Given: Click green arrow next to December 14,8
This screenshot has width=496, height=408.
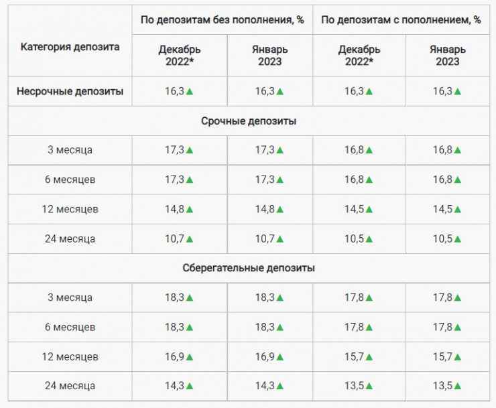Looking at the screenshot, I should (190, 210).
